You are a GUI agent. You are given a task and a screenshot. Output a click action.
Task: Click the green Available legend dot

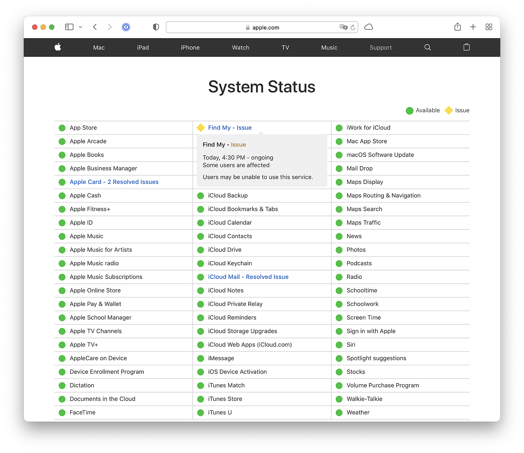coord(409,111)
